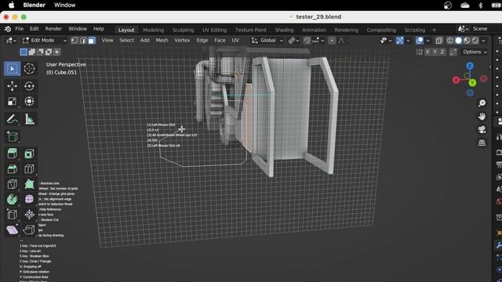This screenshot has height=282, width=502.
Task: Open the overlays options dropdown arrow
Action: point(427,41)
